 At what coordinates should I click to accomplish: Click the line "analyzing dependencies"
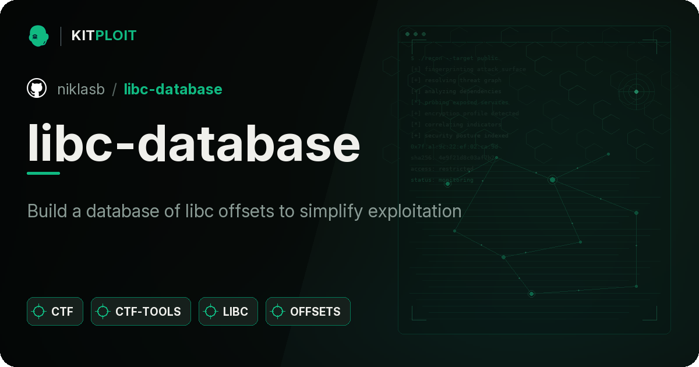(456, 91)
